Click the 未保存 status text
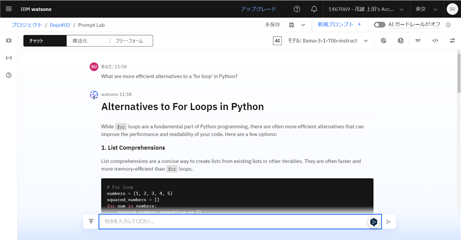This screenshot has height=240, width=461. pyautogui.click(x=272, y=25)
